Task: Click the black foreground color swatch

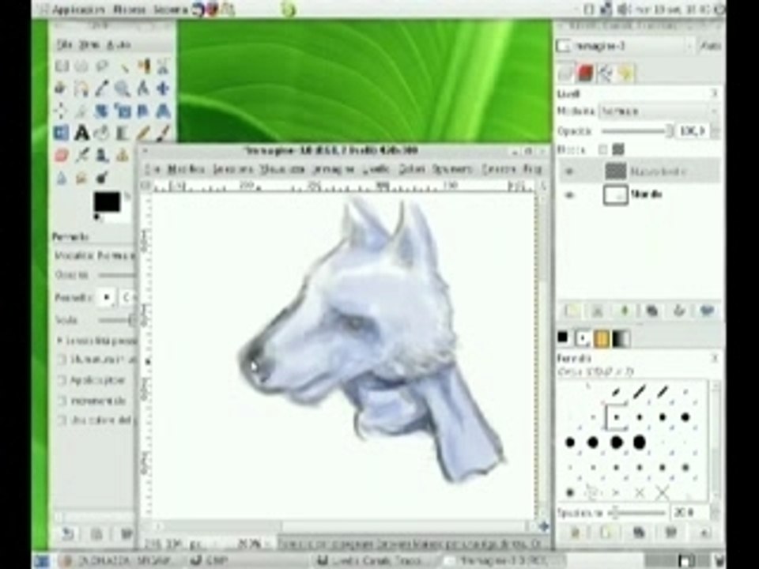Action: click(x=107, y=202)
